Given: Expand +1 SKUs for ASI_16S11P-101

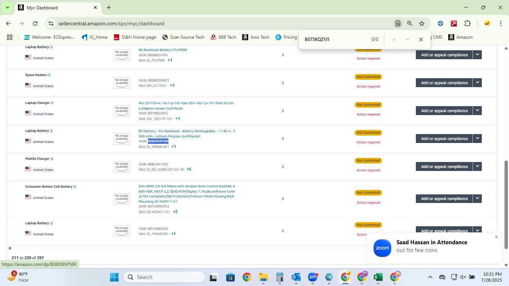Looking at the screenshot, I should (x=178, y=118).
